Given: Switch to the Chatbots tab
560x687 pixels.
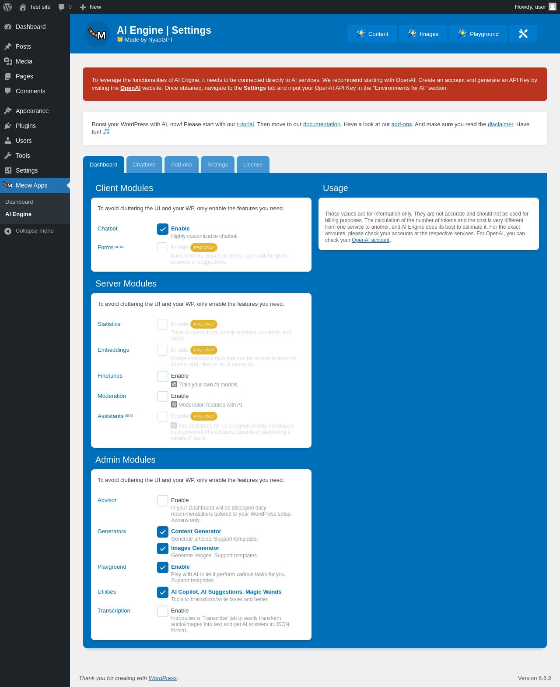Looking at the screenshot, I should (144, 165).
